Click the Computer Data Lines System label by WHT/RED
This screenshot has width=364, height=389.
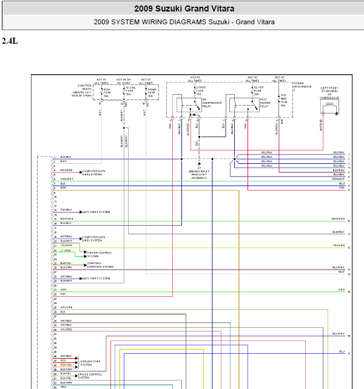(93, 173)
